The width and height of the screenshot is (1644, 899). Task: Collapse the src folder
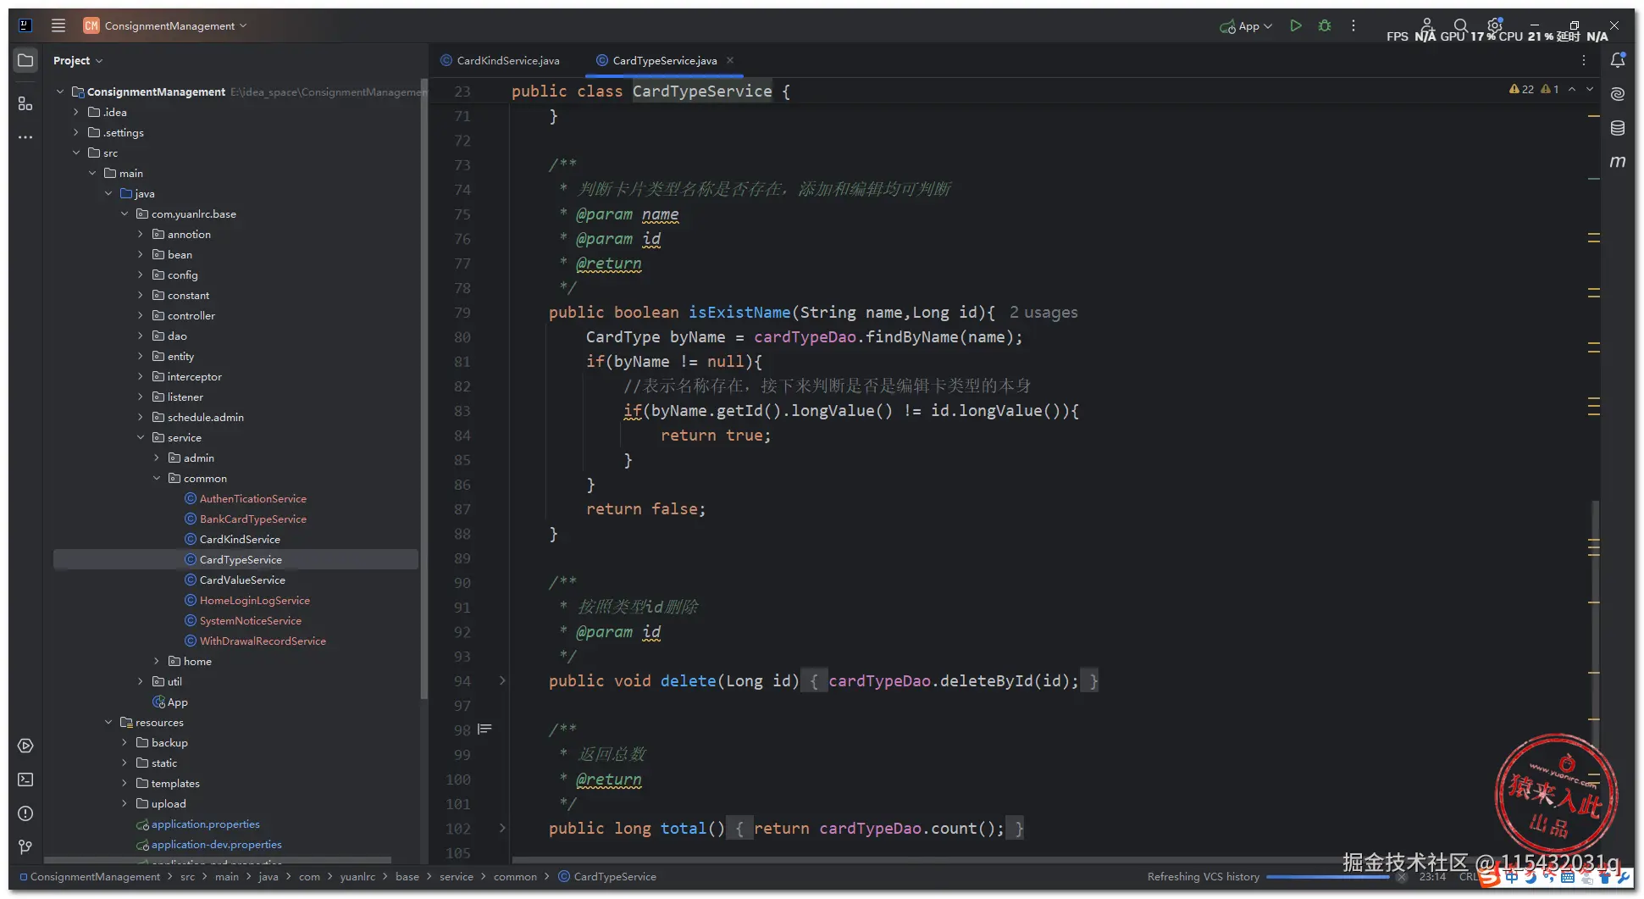[x=76, y=153]
